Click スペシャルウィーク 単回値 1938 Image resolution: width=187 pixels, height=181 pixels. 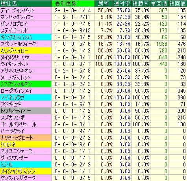point(162,44)
